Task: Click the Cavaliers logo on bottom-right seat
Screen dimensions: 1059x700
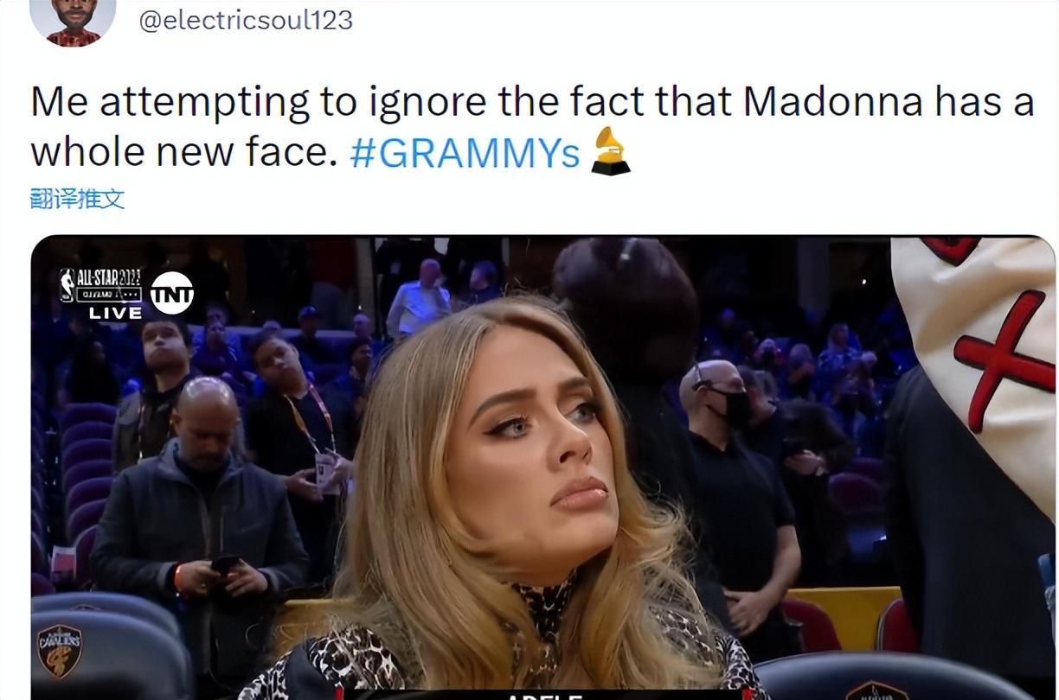Action: [876, 691]
